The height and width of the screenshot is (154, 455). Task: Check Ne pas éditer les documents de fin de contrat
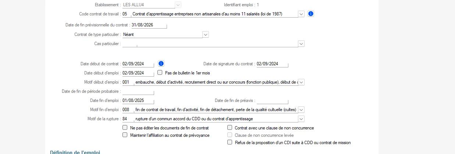(125, 128)
